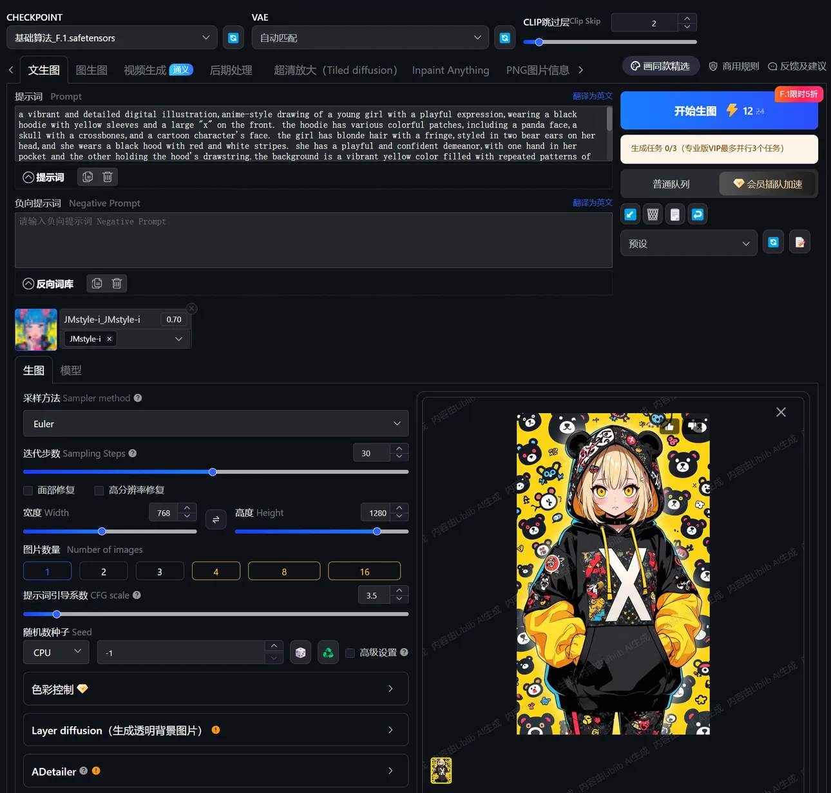Click the trash icon in the prompt toolbar

coord(108,176)
